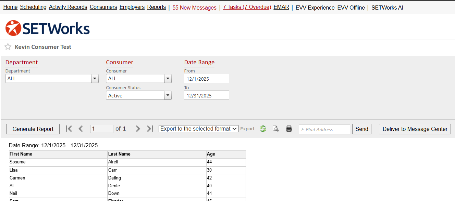Open print preview magnifier icon
This screenshot has width=455, height=201.
(x=275, y=129)
